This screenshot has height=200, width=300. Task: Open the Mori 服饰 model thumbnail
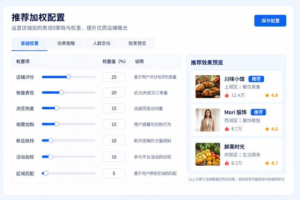tap(207, 120)
